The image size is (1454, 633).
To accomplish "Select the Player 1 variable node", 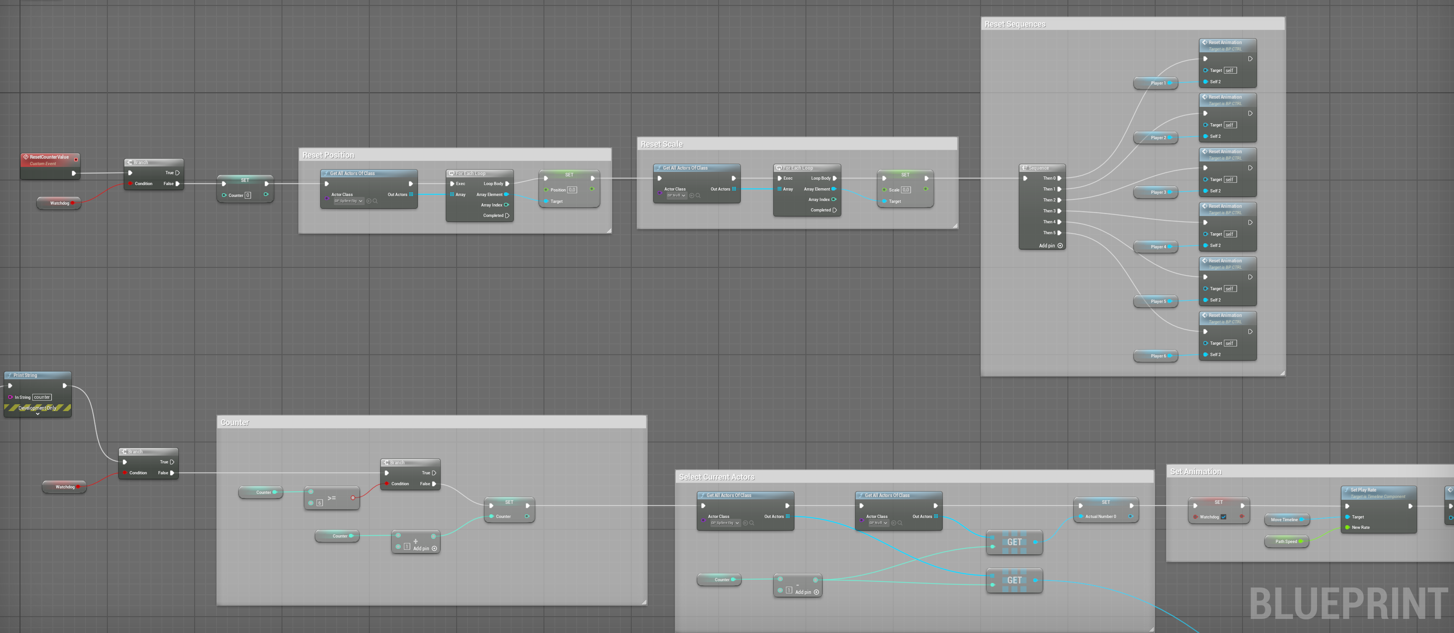I will [x=1155, y=83].
